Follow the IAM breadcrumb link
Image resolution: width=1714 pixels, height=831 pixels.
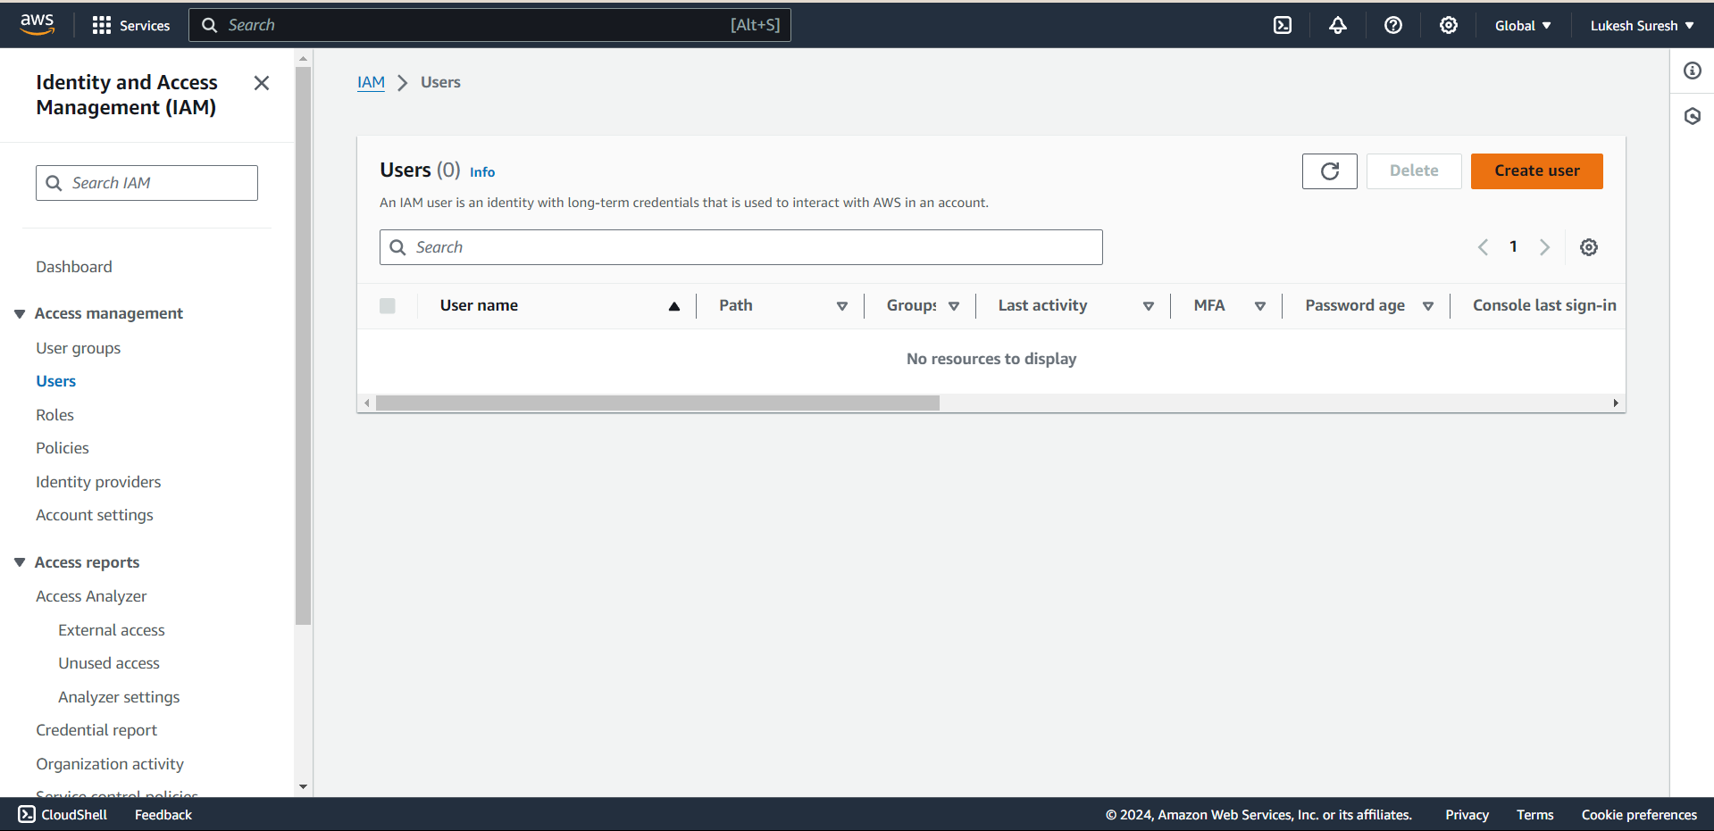(371, 81)
